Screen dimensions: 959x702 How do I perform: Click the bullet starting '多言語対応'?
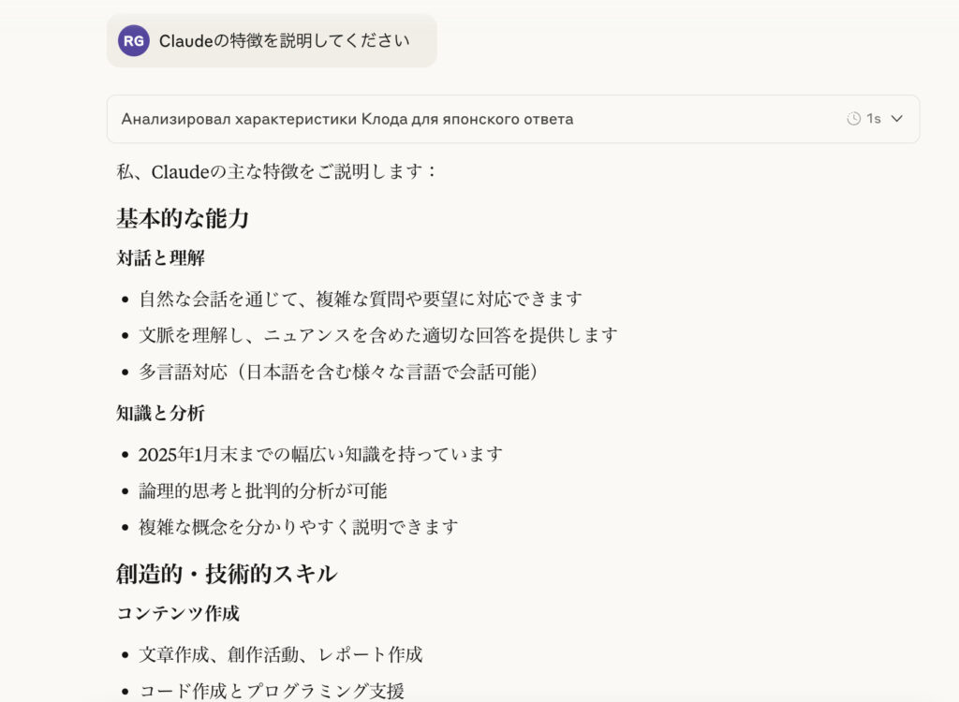tap(338, 372)
